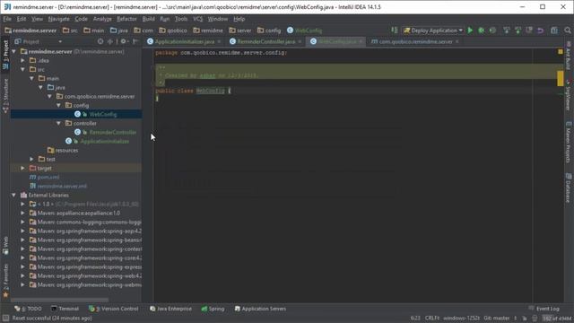The image size is (574, 323).
Task: Expand the target folder
Action: [22, 169]
